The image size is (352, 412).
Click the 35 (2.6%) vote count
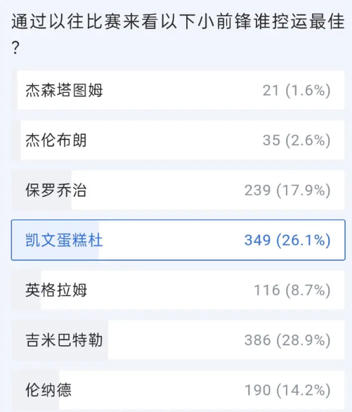(296, 141)
